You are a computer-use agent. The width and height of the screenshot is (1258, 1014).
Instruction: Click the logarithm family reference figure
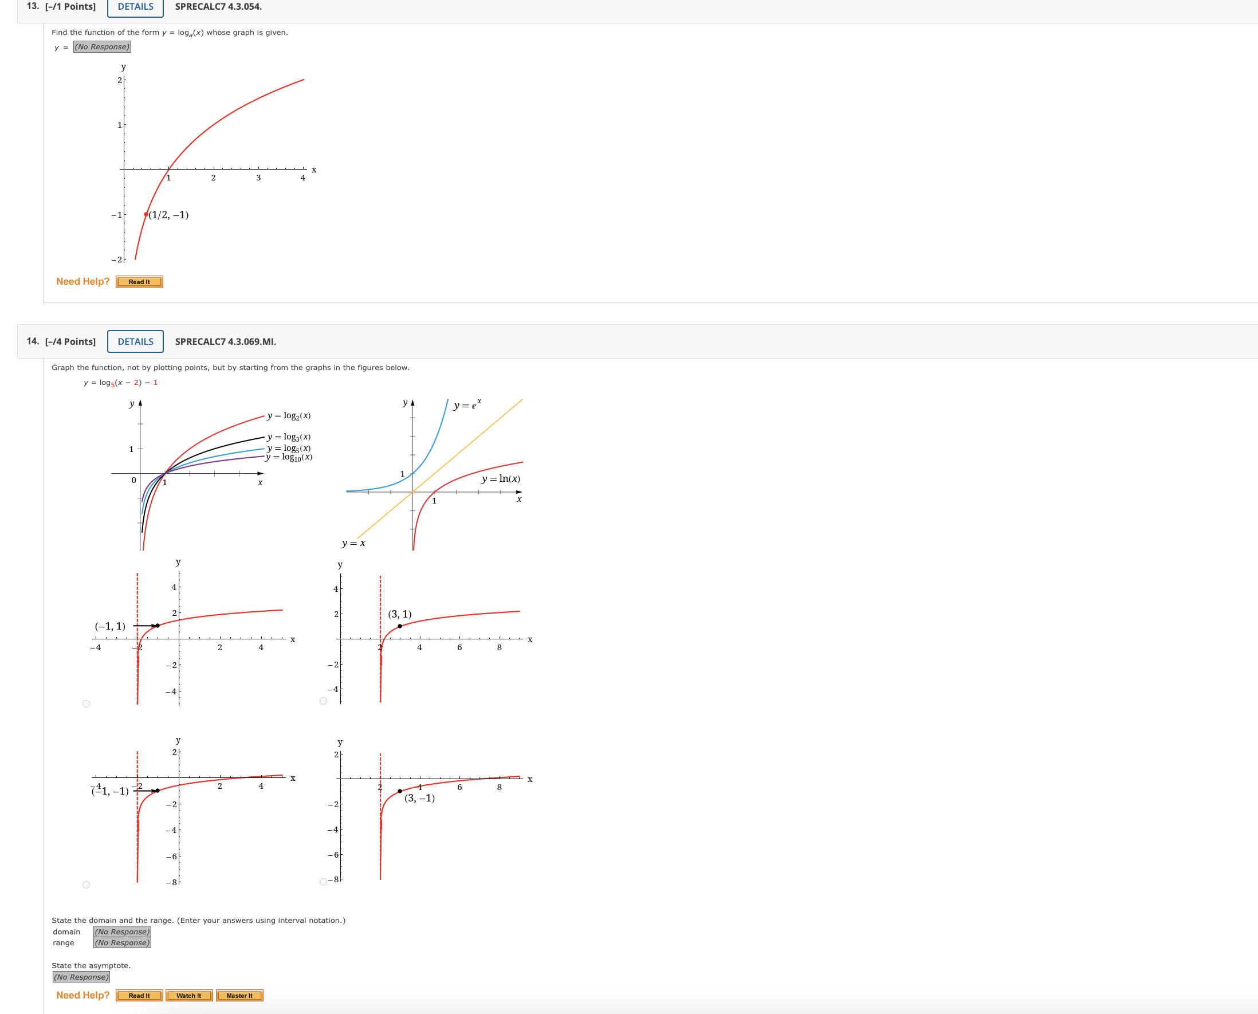210,473
